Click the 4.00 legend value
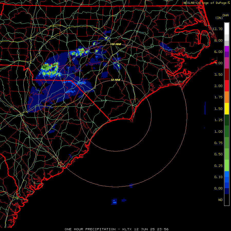Screen dimensions: 231x231 coord(218,63)
